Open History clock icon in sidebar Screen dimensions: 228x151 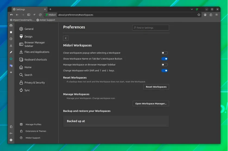11,39
